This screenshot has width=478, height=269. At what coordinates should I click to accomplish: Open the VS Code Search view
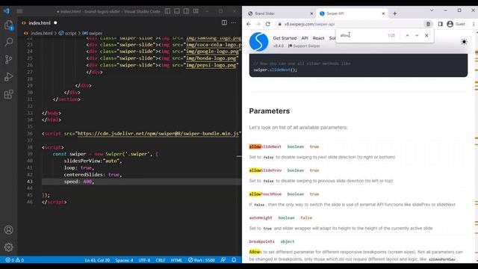click(9, 42)
